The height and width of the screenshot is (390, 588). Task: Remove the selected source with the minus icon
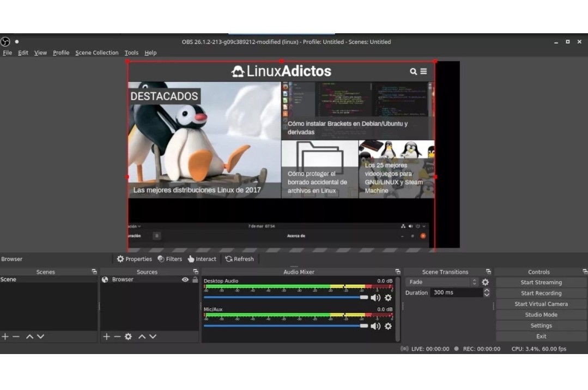[x=117, y=337]
